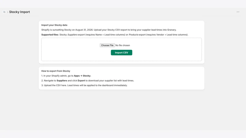Click the green Import CSV button
246x138 pixels.
[x=121, y=52]
